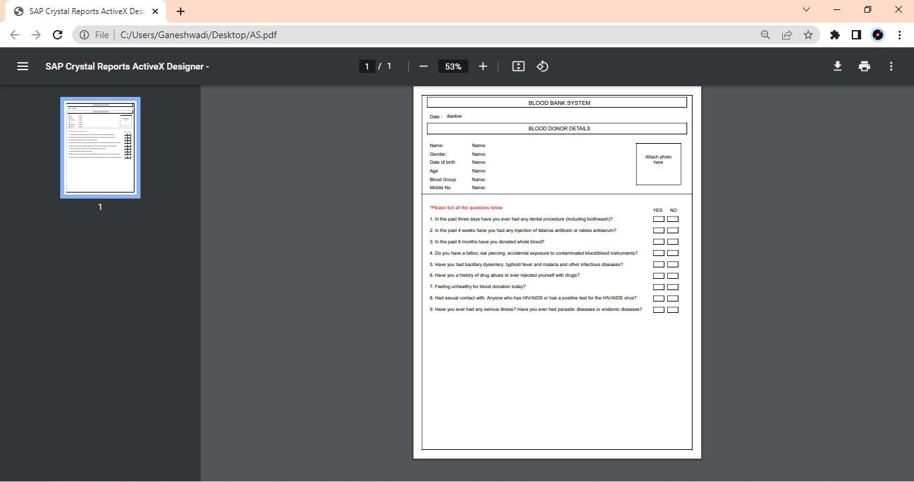Image resolution: width=914 pixels, height=482 pixels.
Task: Open the browser zoom indicator
Action: click(x=765, y=35)
